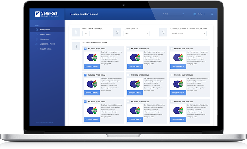Click pie chart thumbnail of top-row Rada I
This screenshot has height=149, width=247.
tap(92, 58)
